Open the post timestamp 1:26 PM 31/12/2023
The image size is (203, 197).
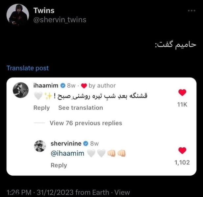[x=40, y=192]
